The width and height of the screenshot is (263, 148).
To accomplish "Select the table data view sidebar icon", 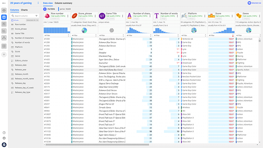I will tap(4, 17).
